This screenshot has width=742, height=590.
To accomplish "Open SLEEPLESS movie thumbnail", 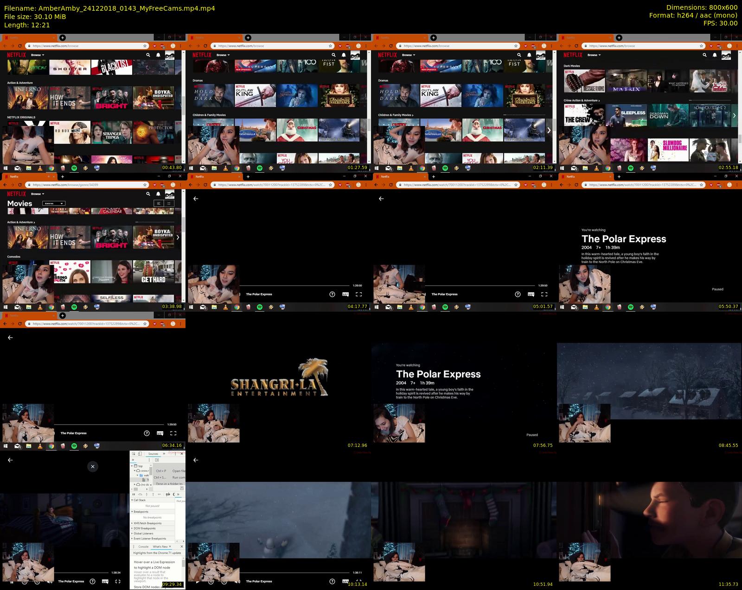I will (626, 115).
